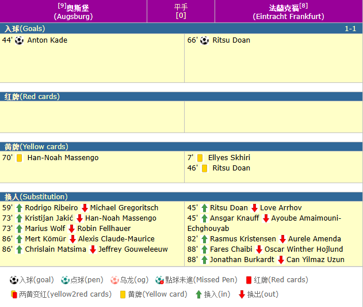Click the own goal icon in legend
The width and height of the screenshot is (363, 307).
point(114,280)
